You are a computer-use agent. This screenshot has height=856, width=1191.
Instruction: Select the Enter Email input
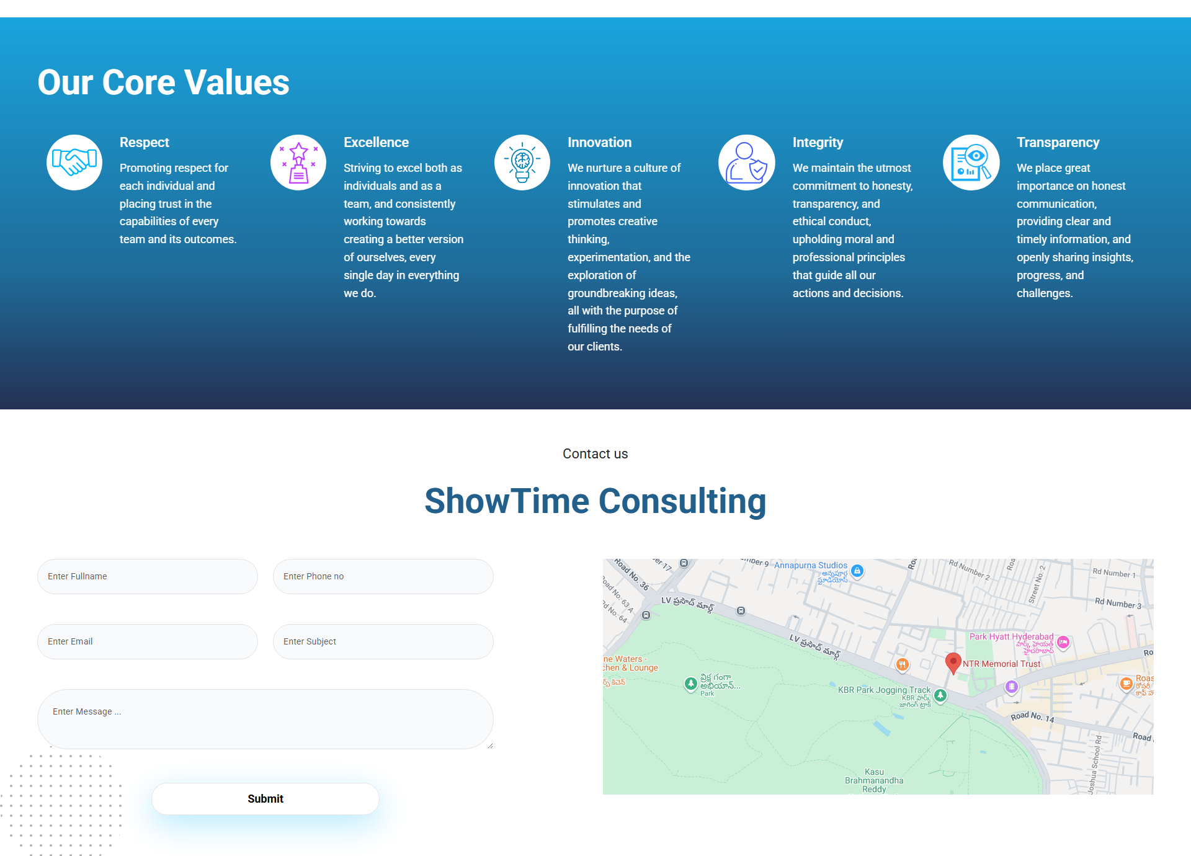pyautogui.click(x=148, y=641)
